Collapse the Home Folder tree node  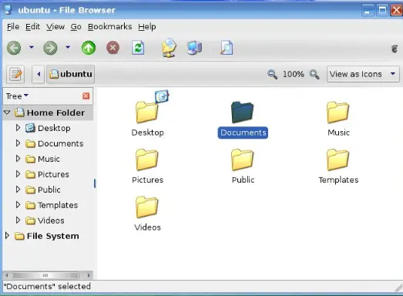(x=7, y=113)
